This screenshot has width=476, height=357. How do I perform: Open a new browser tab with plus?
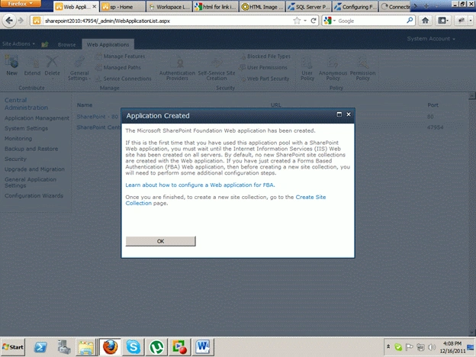[x=426, y=6]
